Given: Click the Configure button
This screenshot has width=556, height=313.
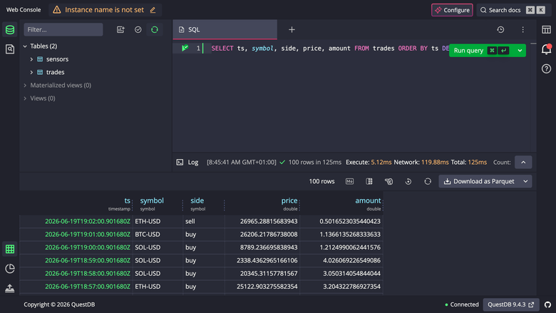Looking at the screenshot, I should pos(452,10).
